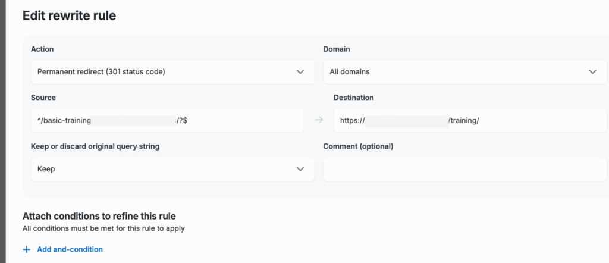This screenshot has width=609, height=263.
Task: Click the Source field label
Action: coord(43,98)
